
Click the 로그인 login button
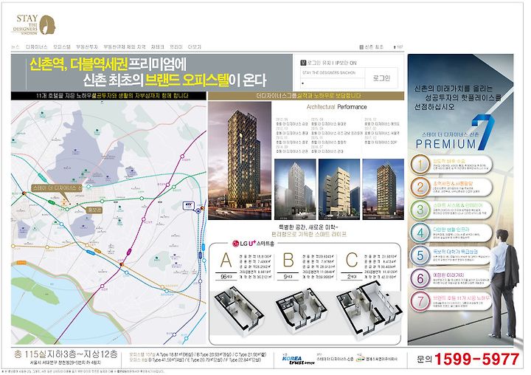[382, 78]
